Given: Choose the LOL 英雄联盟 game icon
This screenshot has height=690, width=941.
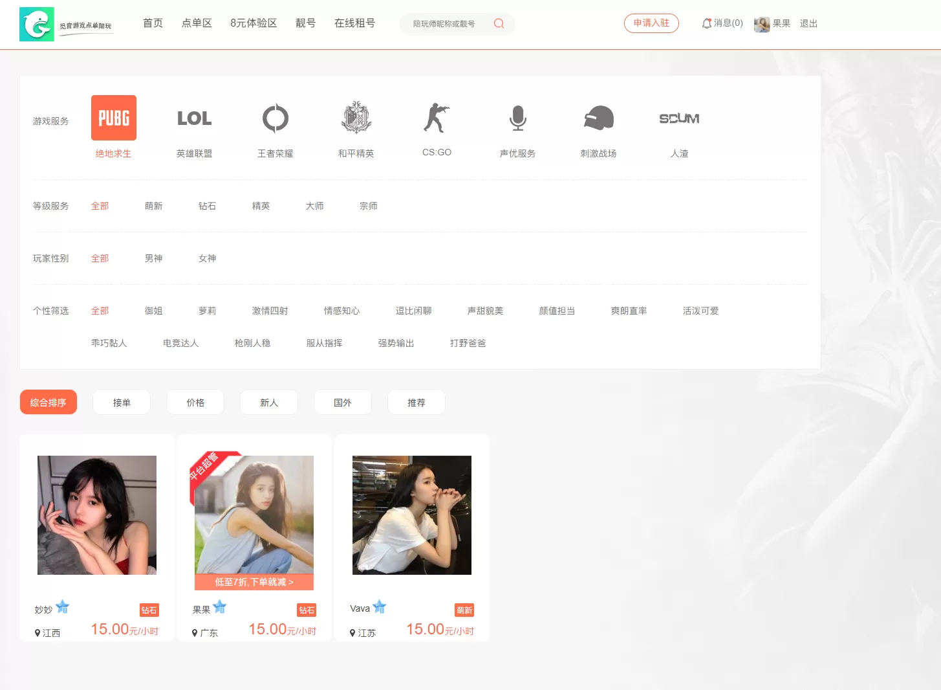Looking at the screenshot, I should coord(194,118).
